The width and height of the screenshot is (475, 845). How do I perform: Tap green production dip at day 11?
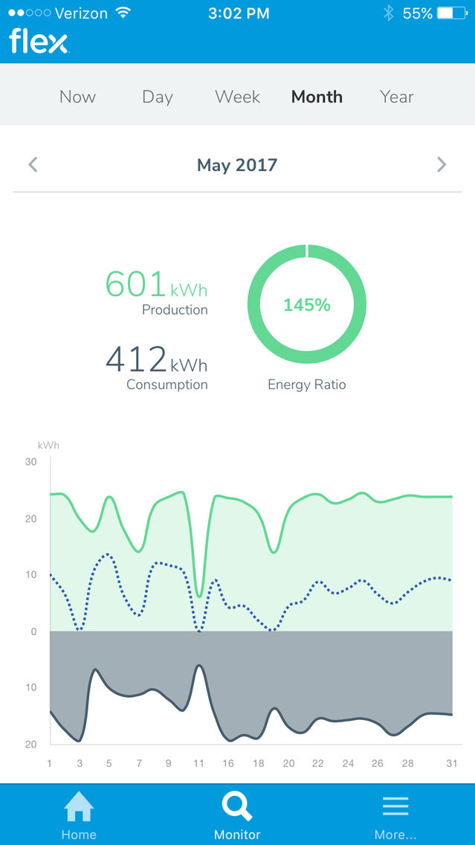199,596
